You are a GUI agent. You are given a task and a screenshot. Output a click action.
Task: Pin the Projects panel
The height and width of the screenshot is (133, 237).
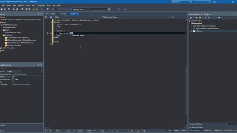[x=233, y=14]
